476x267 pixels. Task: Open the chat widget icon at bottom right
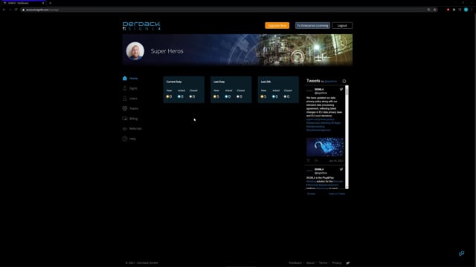461,253
